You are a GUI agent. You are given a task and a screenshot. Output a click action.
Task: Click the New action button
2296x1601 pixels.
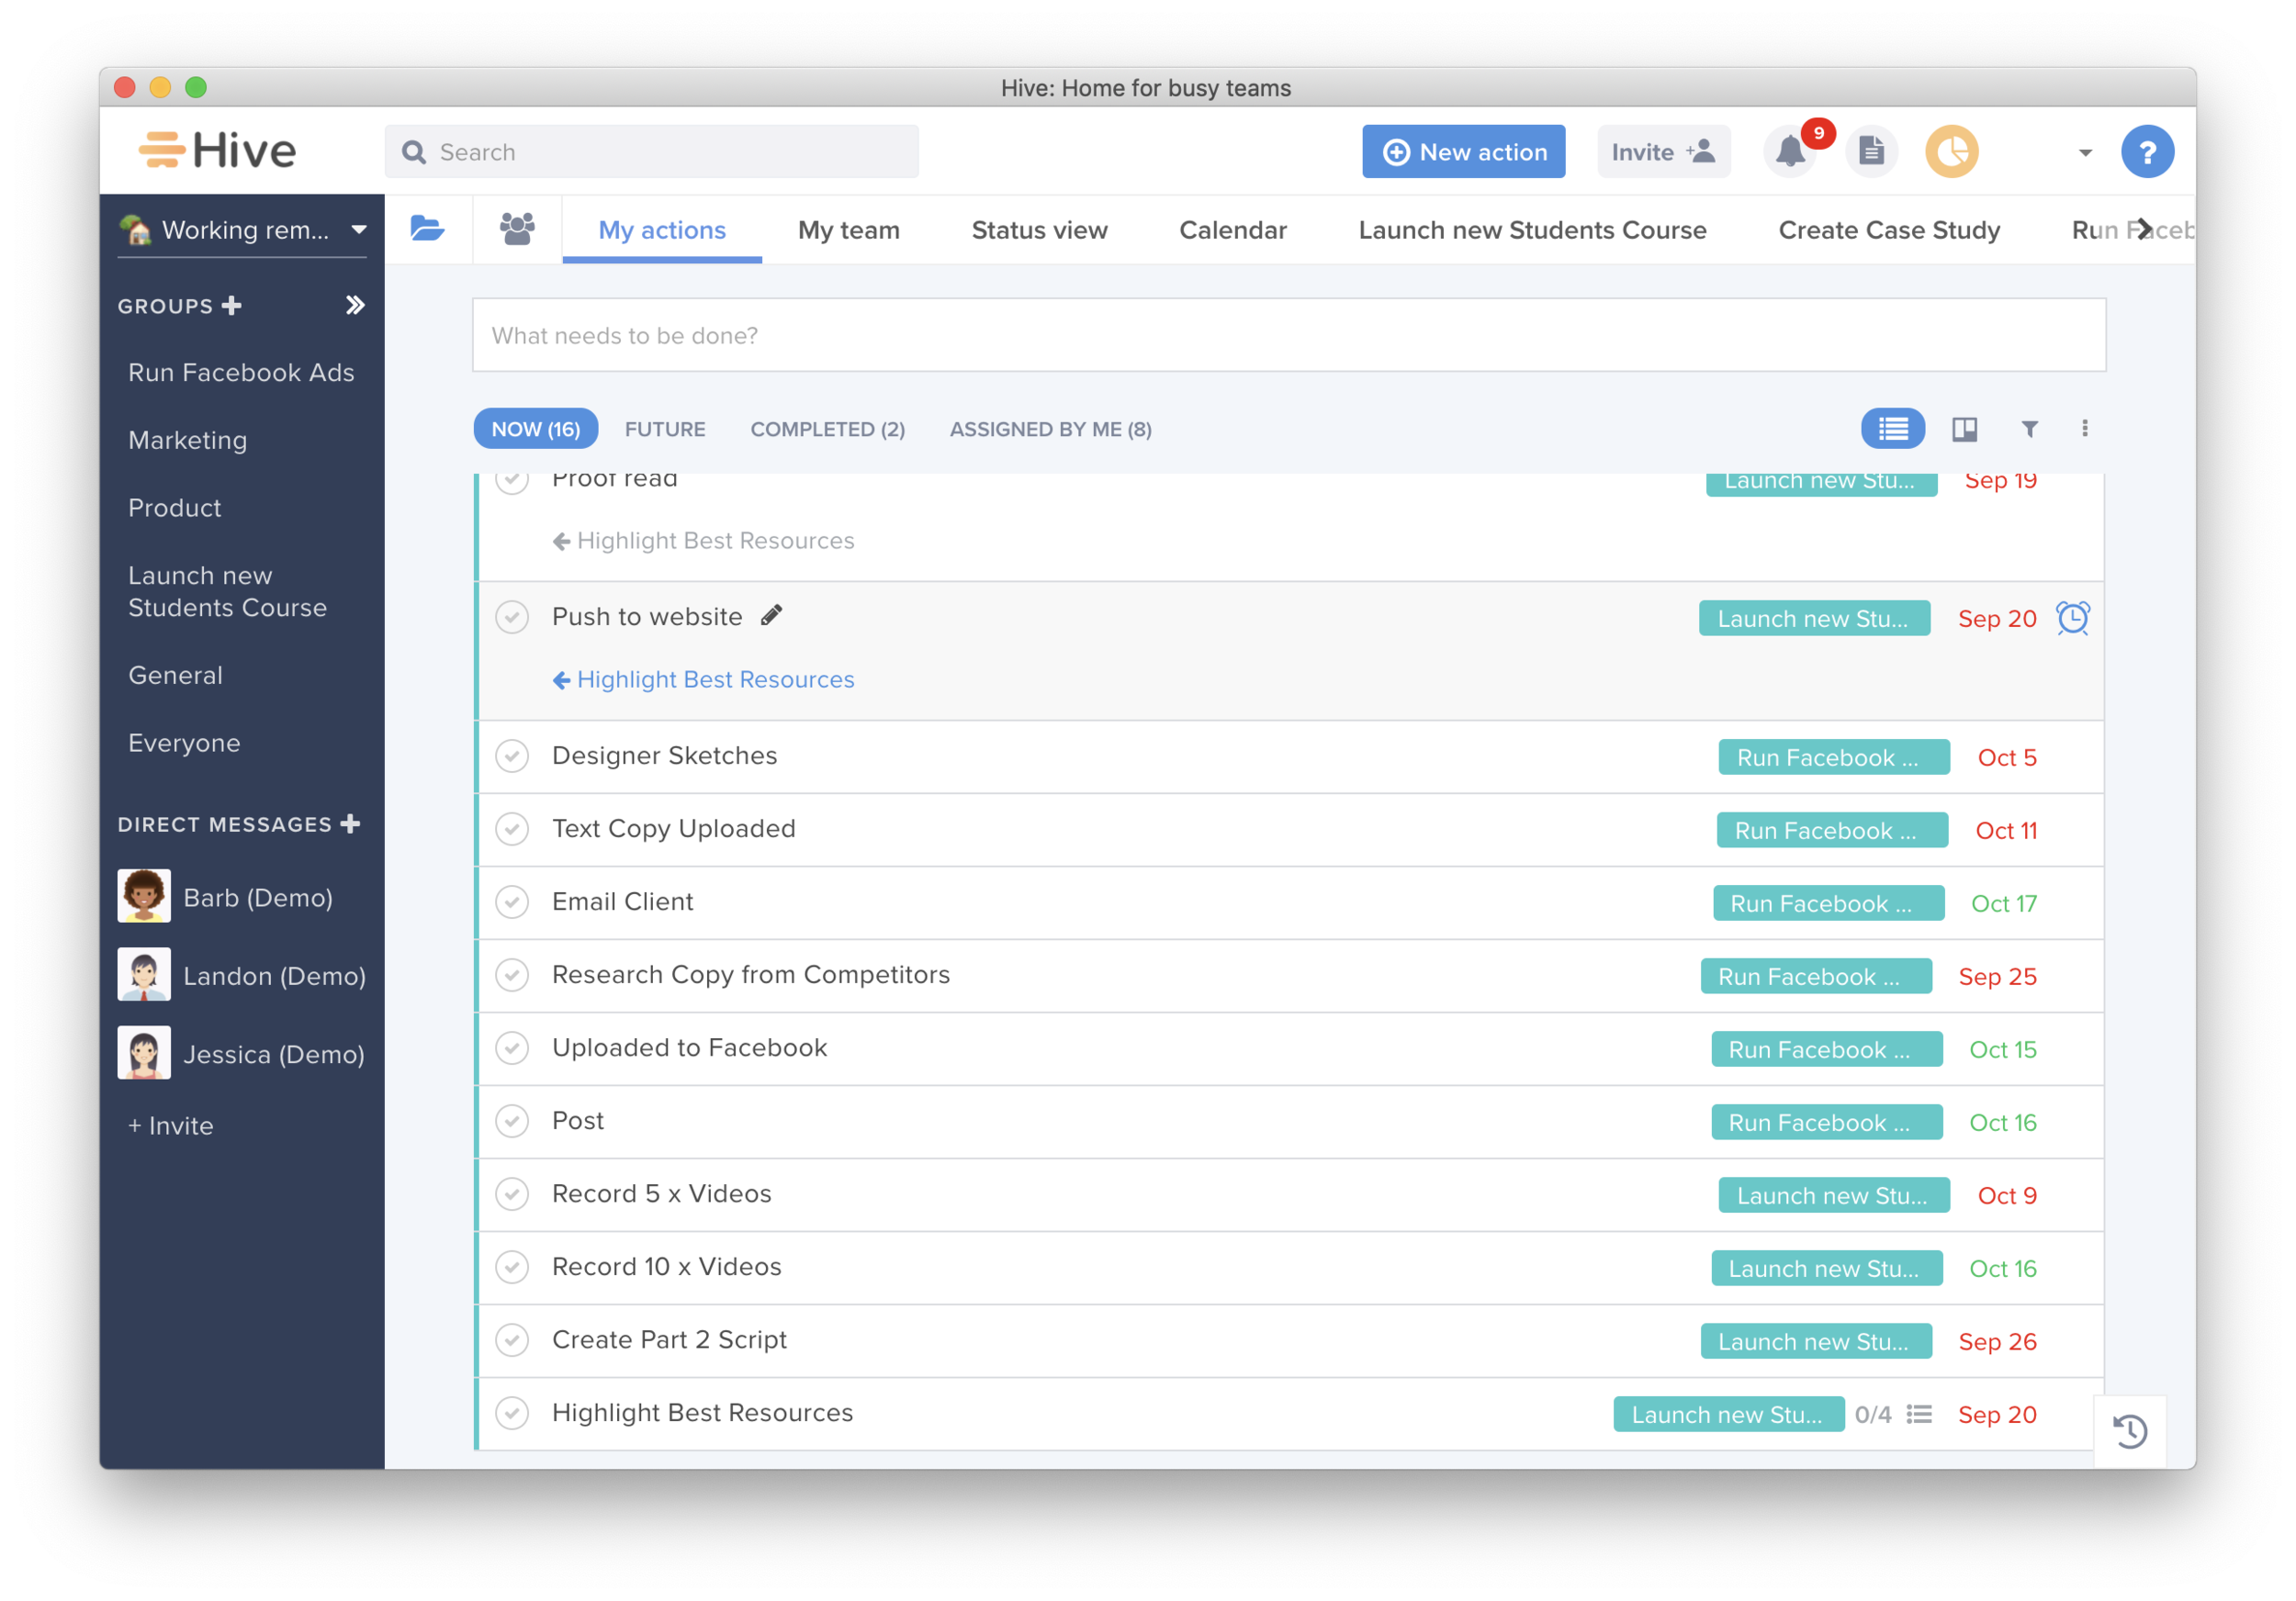1463,151
